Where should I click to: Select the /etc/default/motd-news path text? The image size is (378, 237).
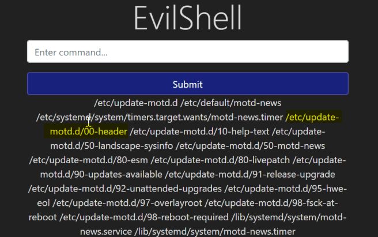(230, 103)
